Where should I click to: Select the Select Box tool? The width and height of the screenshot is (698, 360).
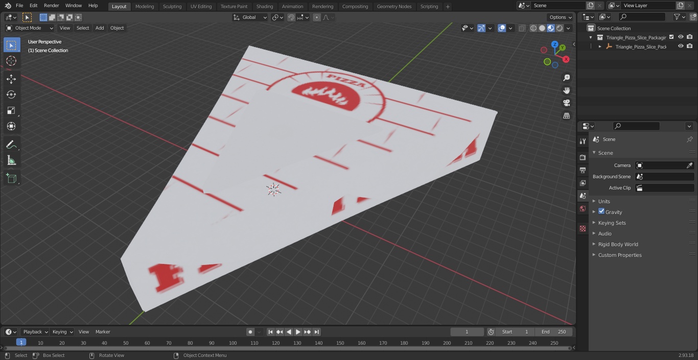coord(11,45)
